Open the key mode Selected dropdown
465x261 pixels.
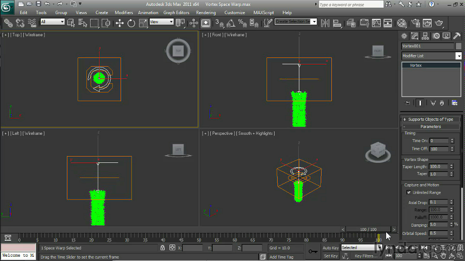coord(361,247)
